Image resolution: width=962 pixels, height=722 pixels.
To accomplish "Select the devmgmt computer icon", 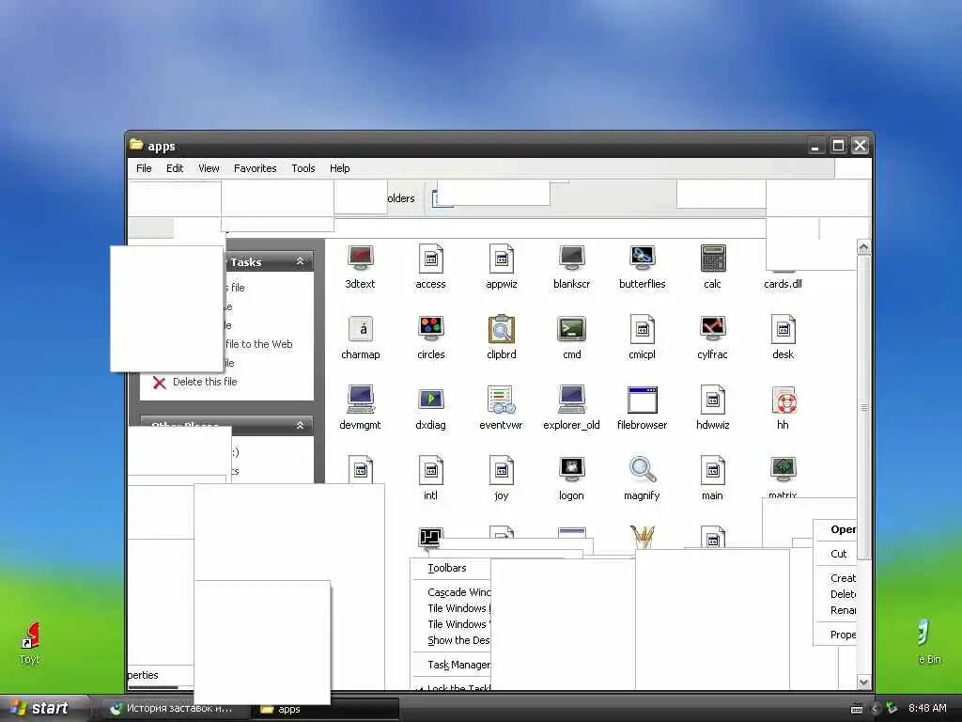I will tap(361, 399).
